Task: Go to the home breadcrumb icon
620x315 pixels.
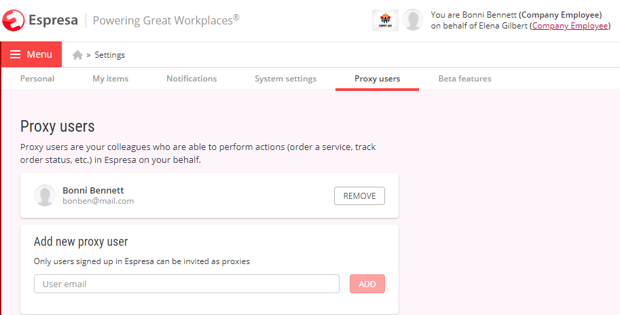Action: (77, 55)
